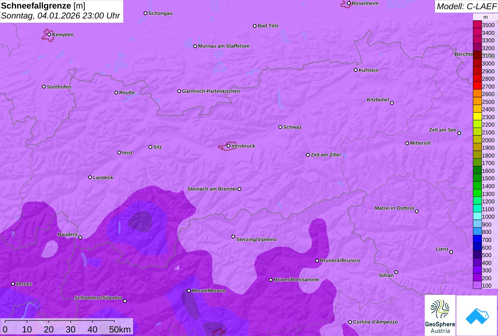
Task: Select the Zell am See marker circle
Action: pyautogui.click(x=459, y=133)
